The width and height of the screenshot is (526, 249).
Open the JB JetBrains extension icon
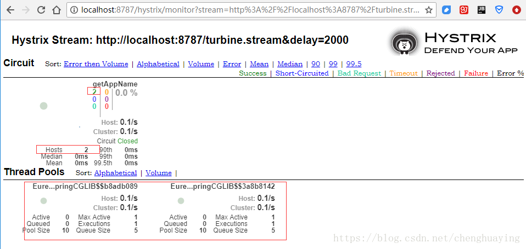coord(482,10)
